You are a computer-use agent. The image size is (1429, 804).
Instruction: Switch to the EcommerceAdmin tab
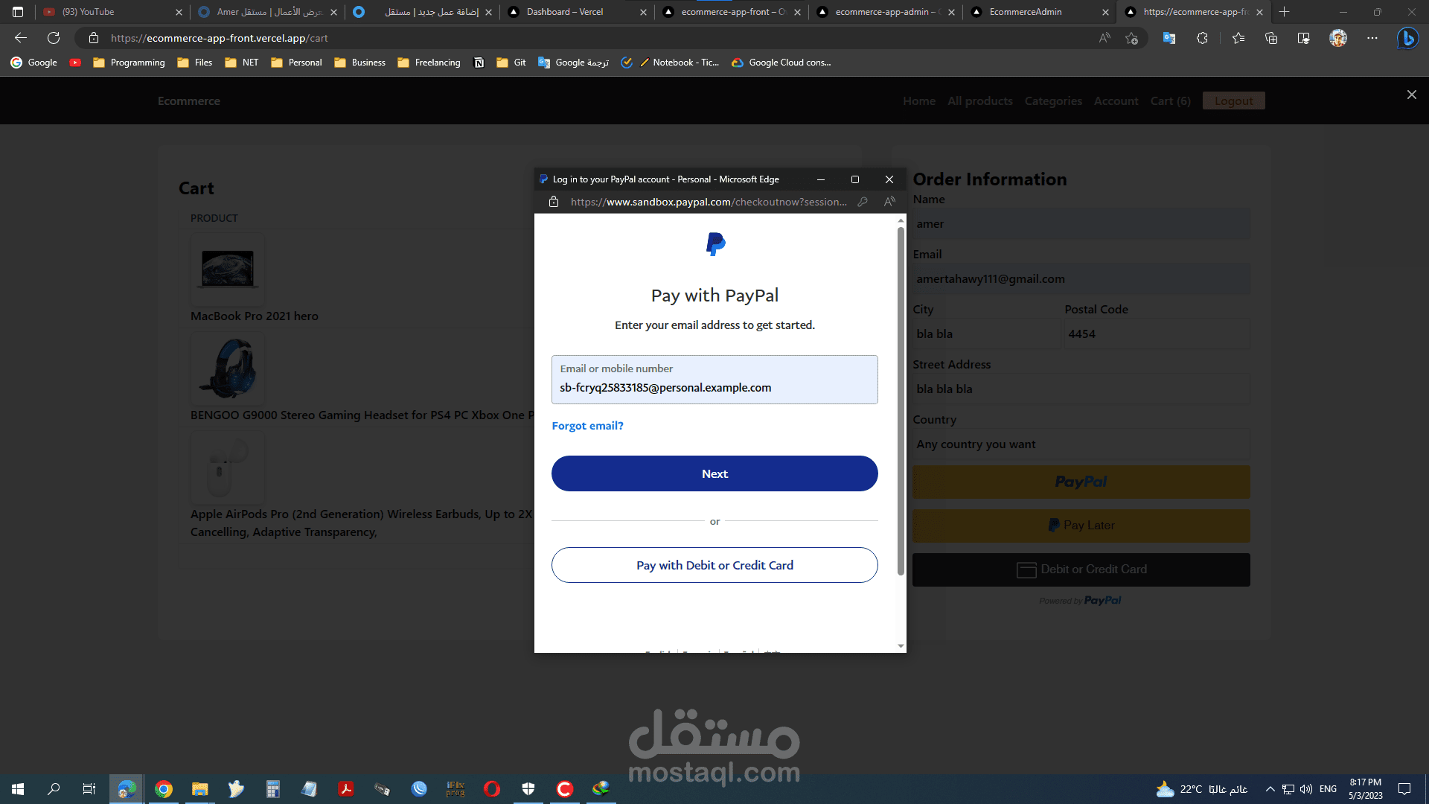click(x=1025, y=12)
